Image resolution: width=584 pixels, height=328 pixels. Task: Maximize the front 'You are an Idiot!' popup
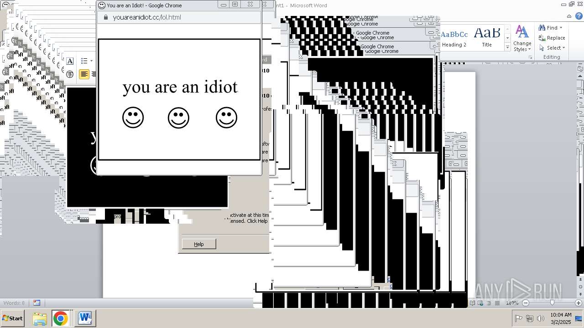(235, 5)
